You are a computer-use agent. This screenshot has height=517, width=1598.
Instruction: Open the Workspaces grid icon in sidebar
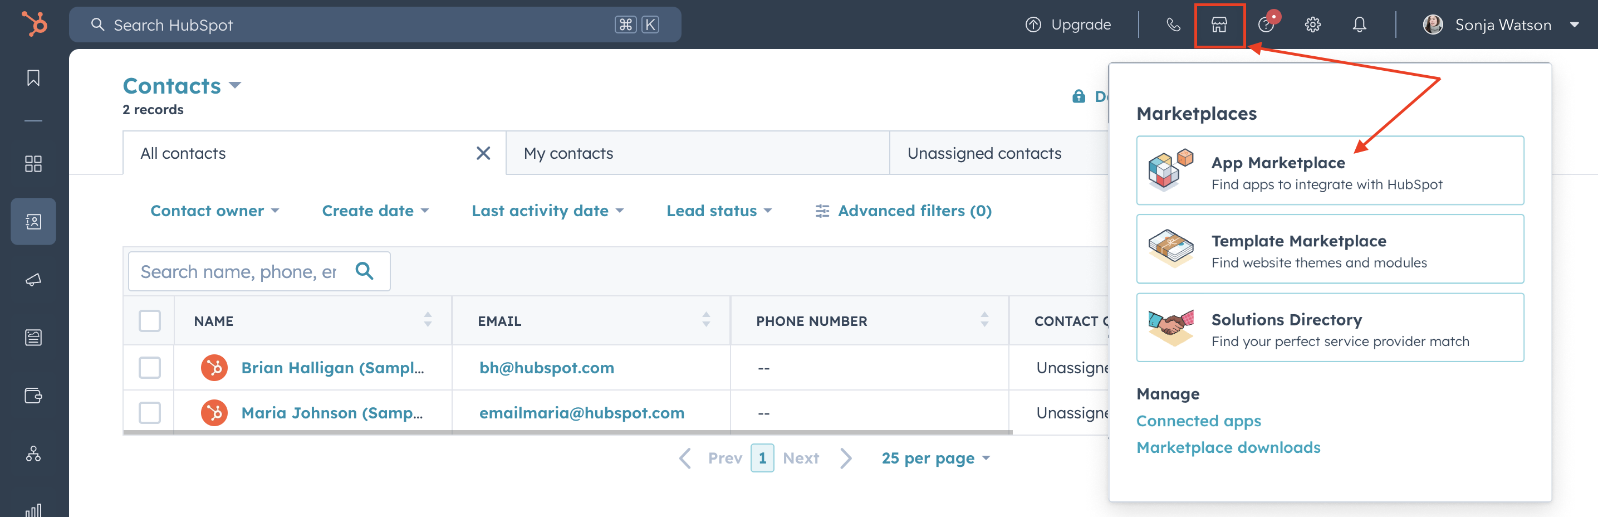(x=33, y=164)
